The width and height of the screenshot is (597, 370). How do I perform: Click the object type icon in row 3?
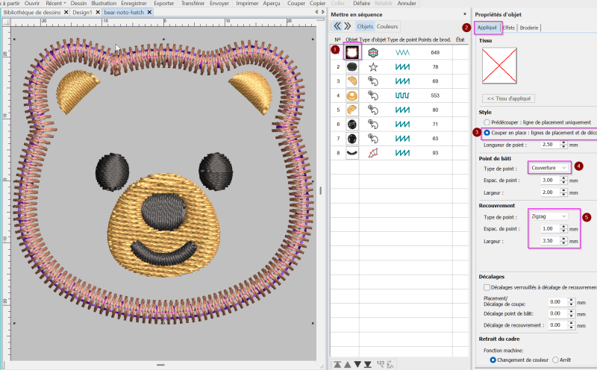click(x=373, y=81)
